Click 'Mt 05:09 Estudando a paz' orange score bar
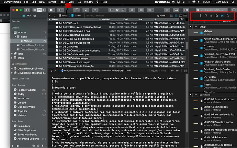237x148 pixels. point(196,101)
